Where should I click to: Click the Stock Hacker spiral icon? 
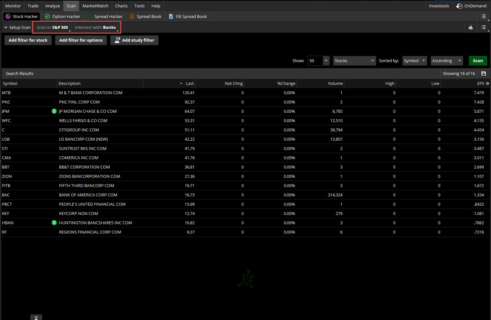(x=8, y=16)
